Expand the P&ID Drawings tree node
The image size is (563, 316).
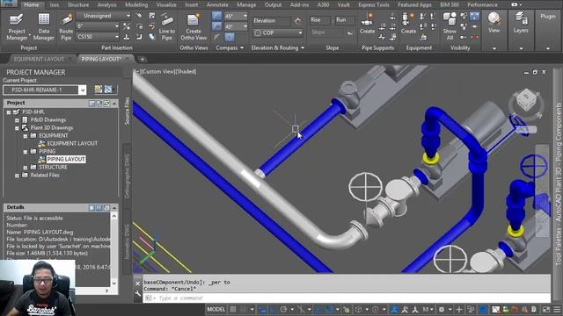pos(17,120)
